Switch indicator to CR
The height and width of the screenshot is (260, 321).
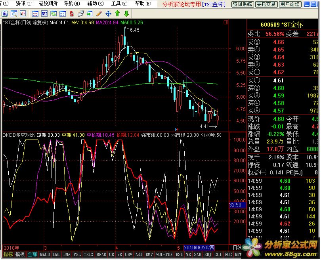[x=112, y=254]
